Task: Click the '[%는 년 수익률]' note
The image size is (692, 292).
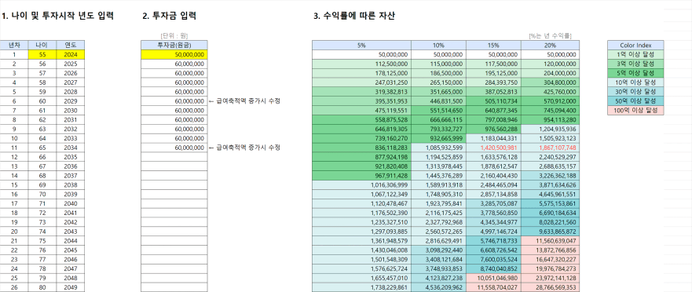Action: point(551,36)
